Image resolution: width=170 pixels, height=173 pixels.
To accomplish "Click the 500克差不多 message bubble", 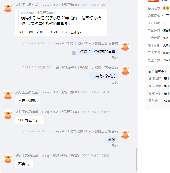I will 30,120.
